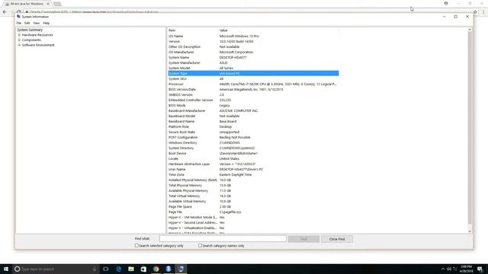Click scrollbar up arrow in details pane

[x=470, y=30]
